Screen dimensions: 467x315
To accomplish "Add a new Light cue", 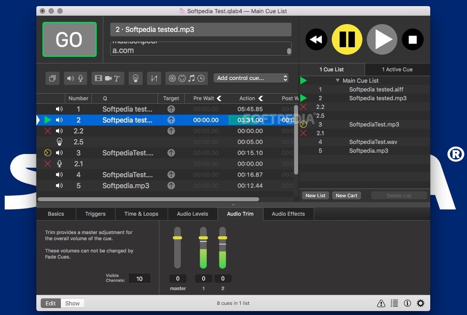I will pyautogui.click(x=136, y=78).
